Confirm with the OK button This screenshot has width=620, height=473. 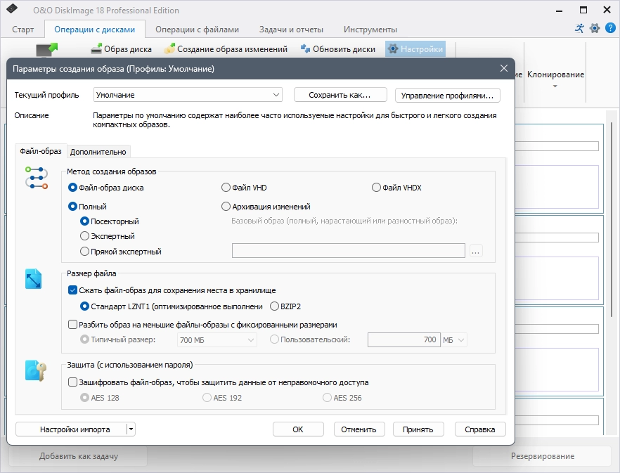click(x=298, y=429)
